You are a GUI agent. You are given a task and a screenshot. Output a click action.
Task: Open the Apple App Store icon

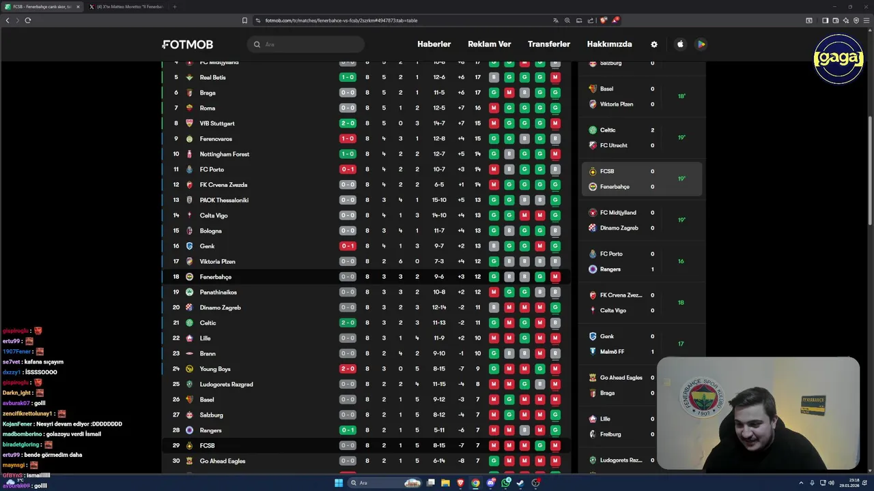click(680, 44)
